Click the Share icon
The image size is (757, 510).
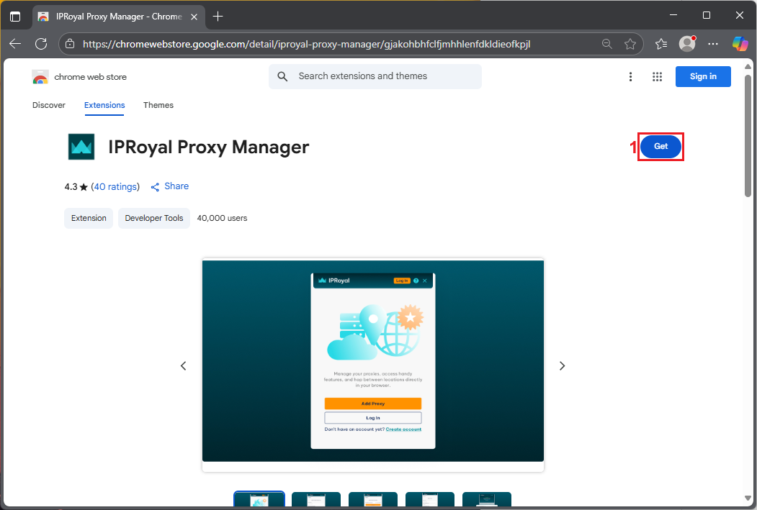tap(155, 187)
